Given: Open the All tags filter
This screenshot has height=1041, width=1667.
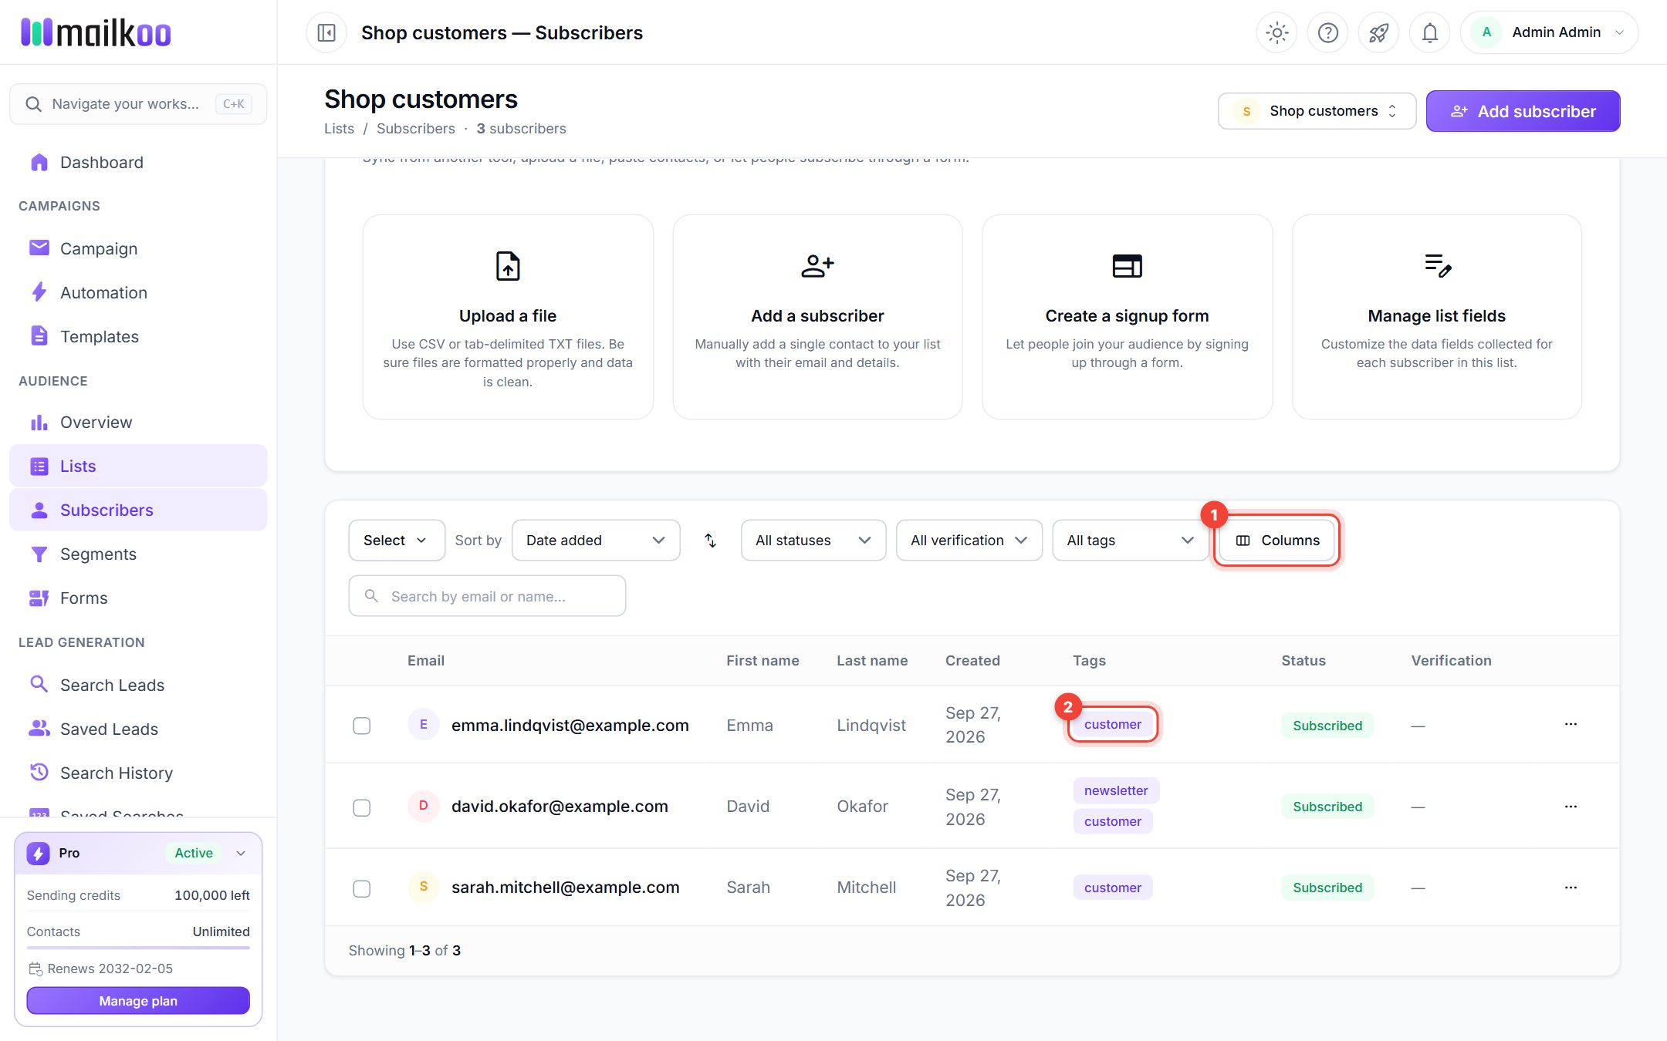Looking at the screenshot, I should coord(1130,541).
